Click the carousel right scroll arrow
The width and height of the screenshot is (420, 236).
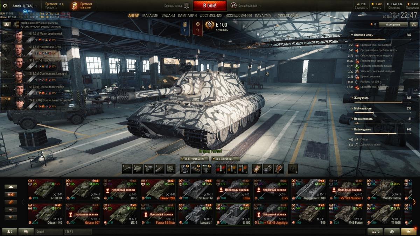pos(414,202)
